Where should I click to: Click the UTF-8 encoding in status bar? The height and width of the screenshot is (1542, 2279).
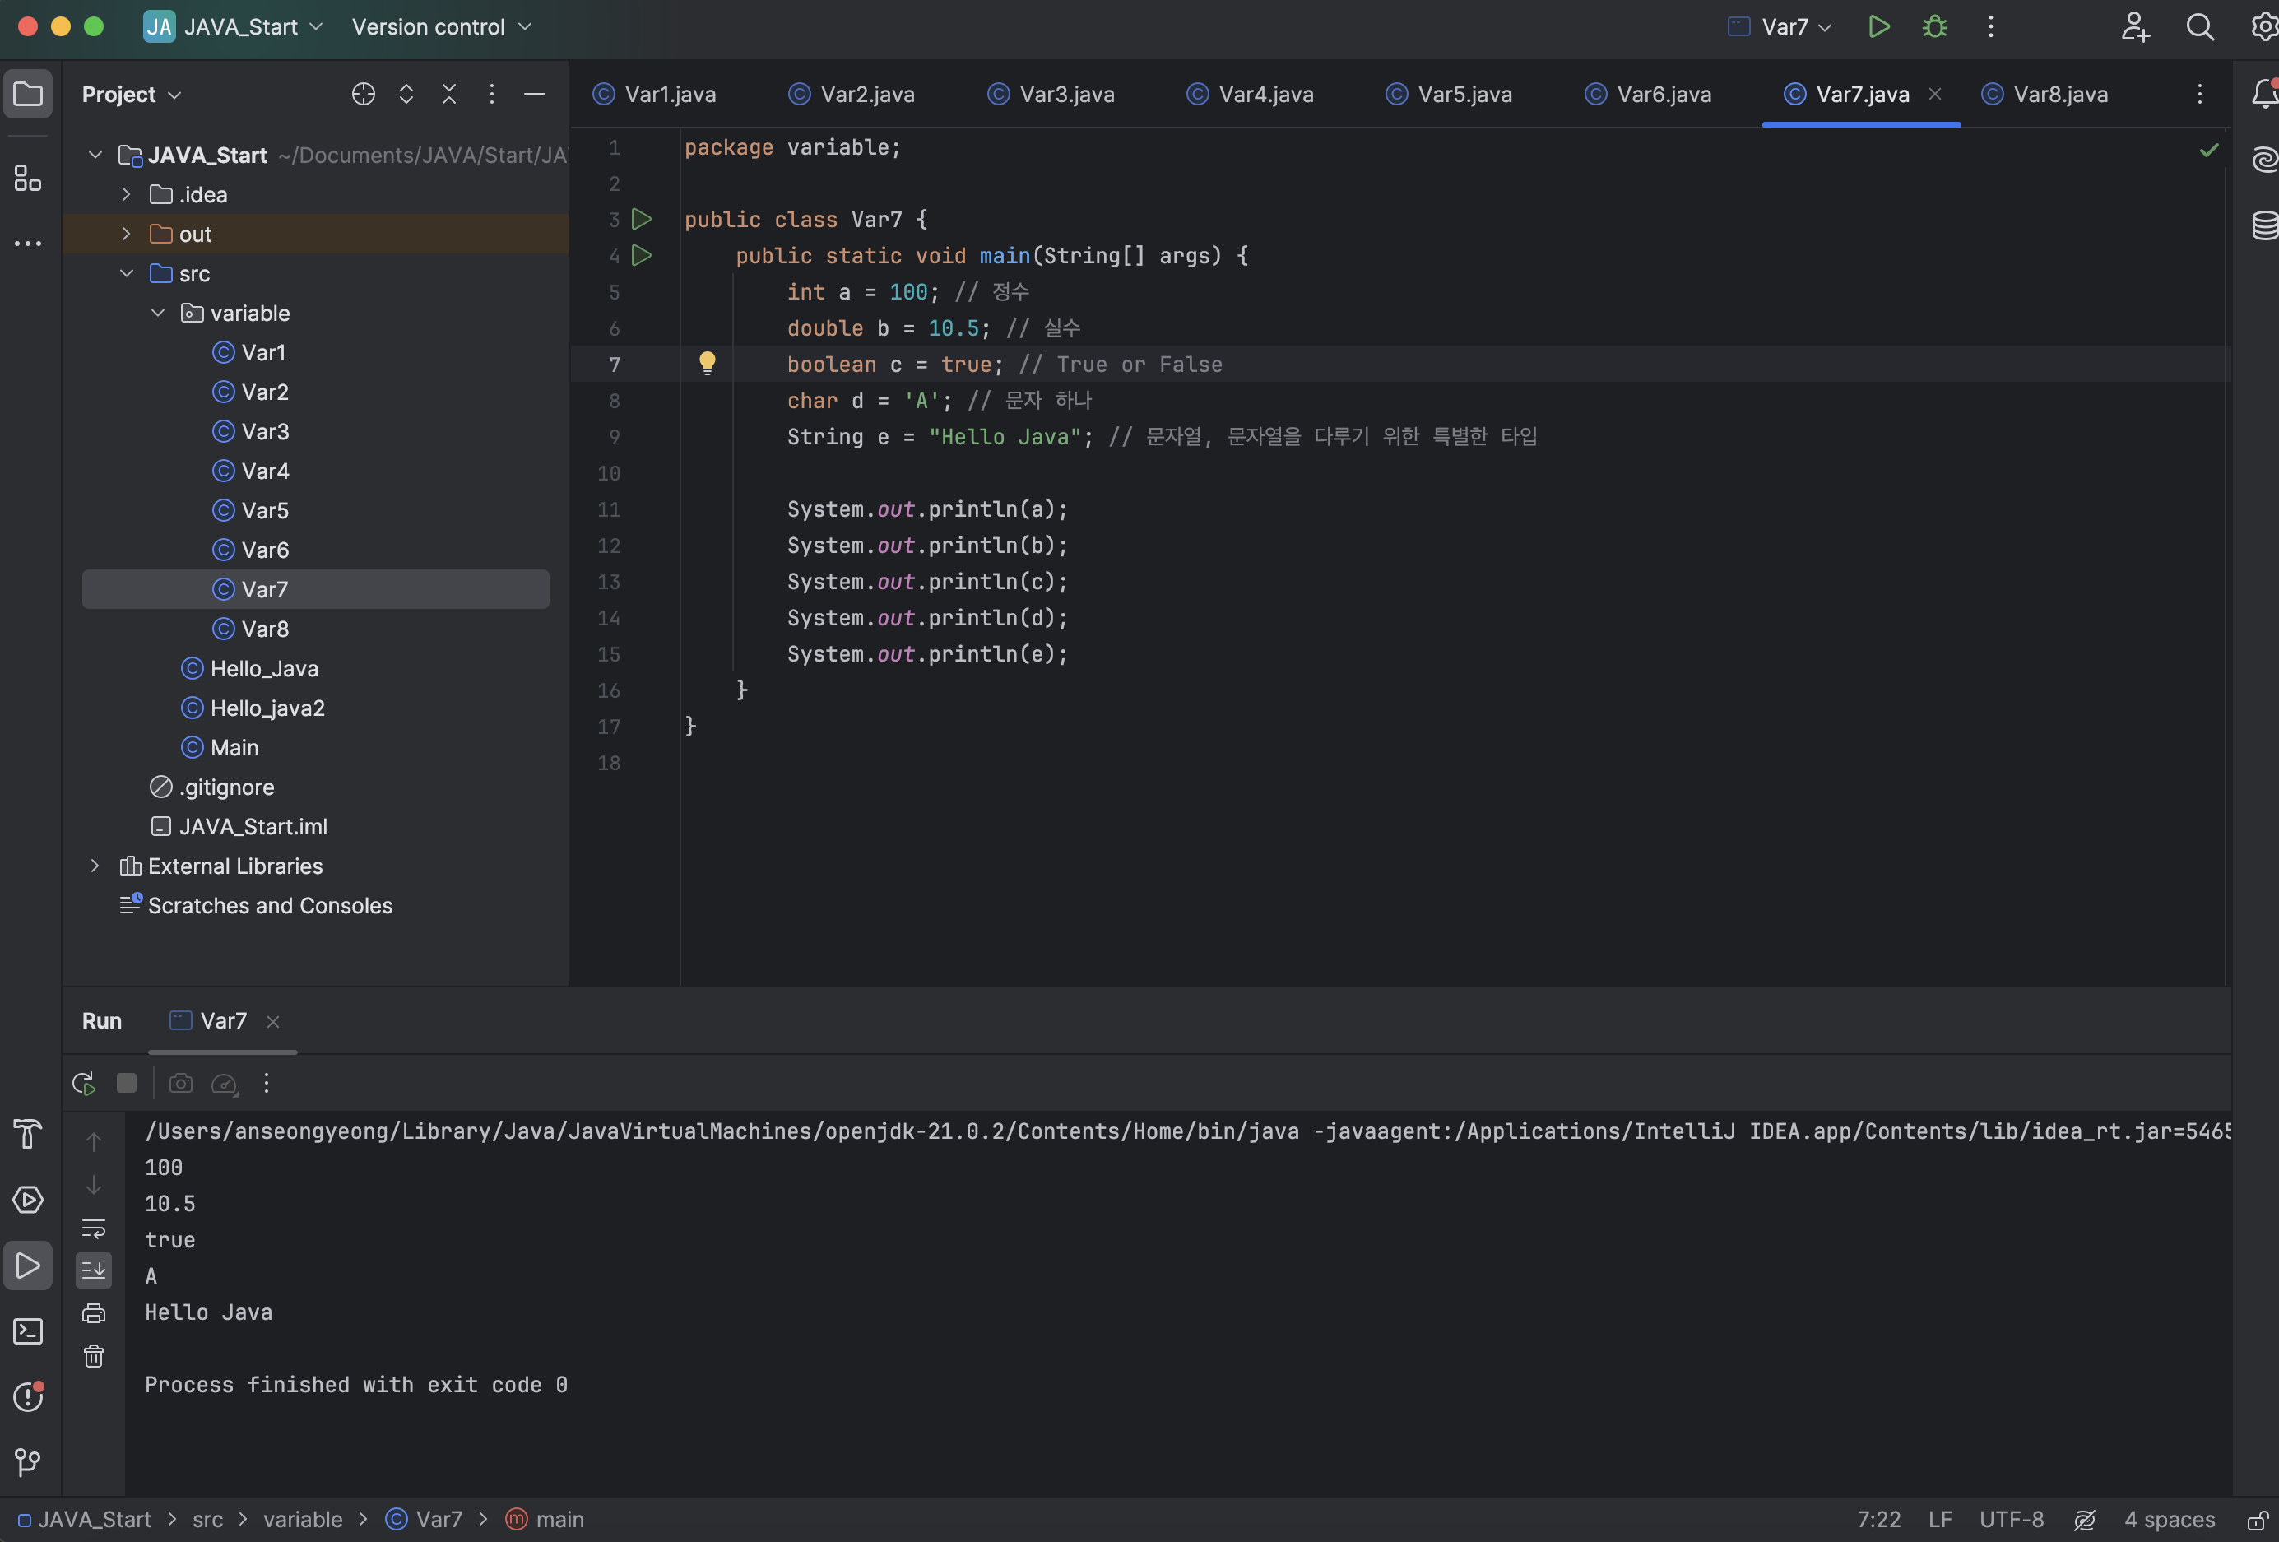[x=2012, y=1520]
